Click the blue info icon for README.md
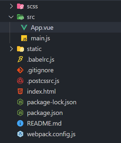Screen dimensions: 121x143 point(20,123)
